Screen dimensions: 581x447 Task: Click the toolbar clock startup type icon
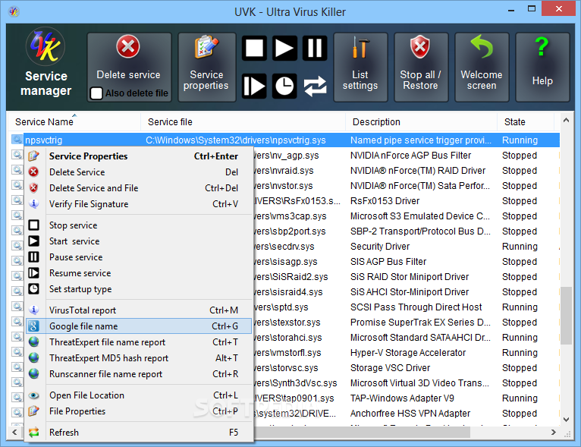(x=284, y=86)
